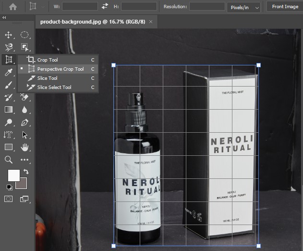Choose Slice Select Tool from flyout
The image size is (303, 251).
click(x=58, y=88)
